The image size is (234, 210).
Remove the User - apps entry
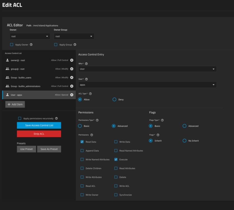click(72, 95)
